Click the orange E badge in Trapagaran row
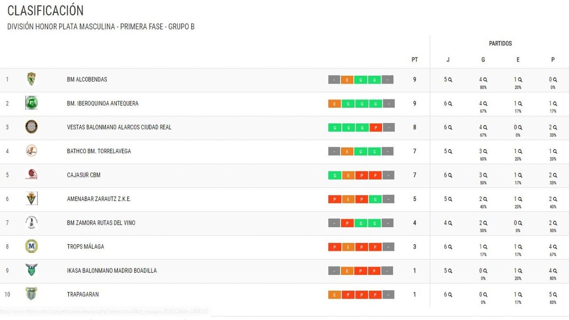 [x=334, y=294]
